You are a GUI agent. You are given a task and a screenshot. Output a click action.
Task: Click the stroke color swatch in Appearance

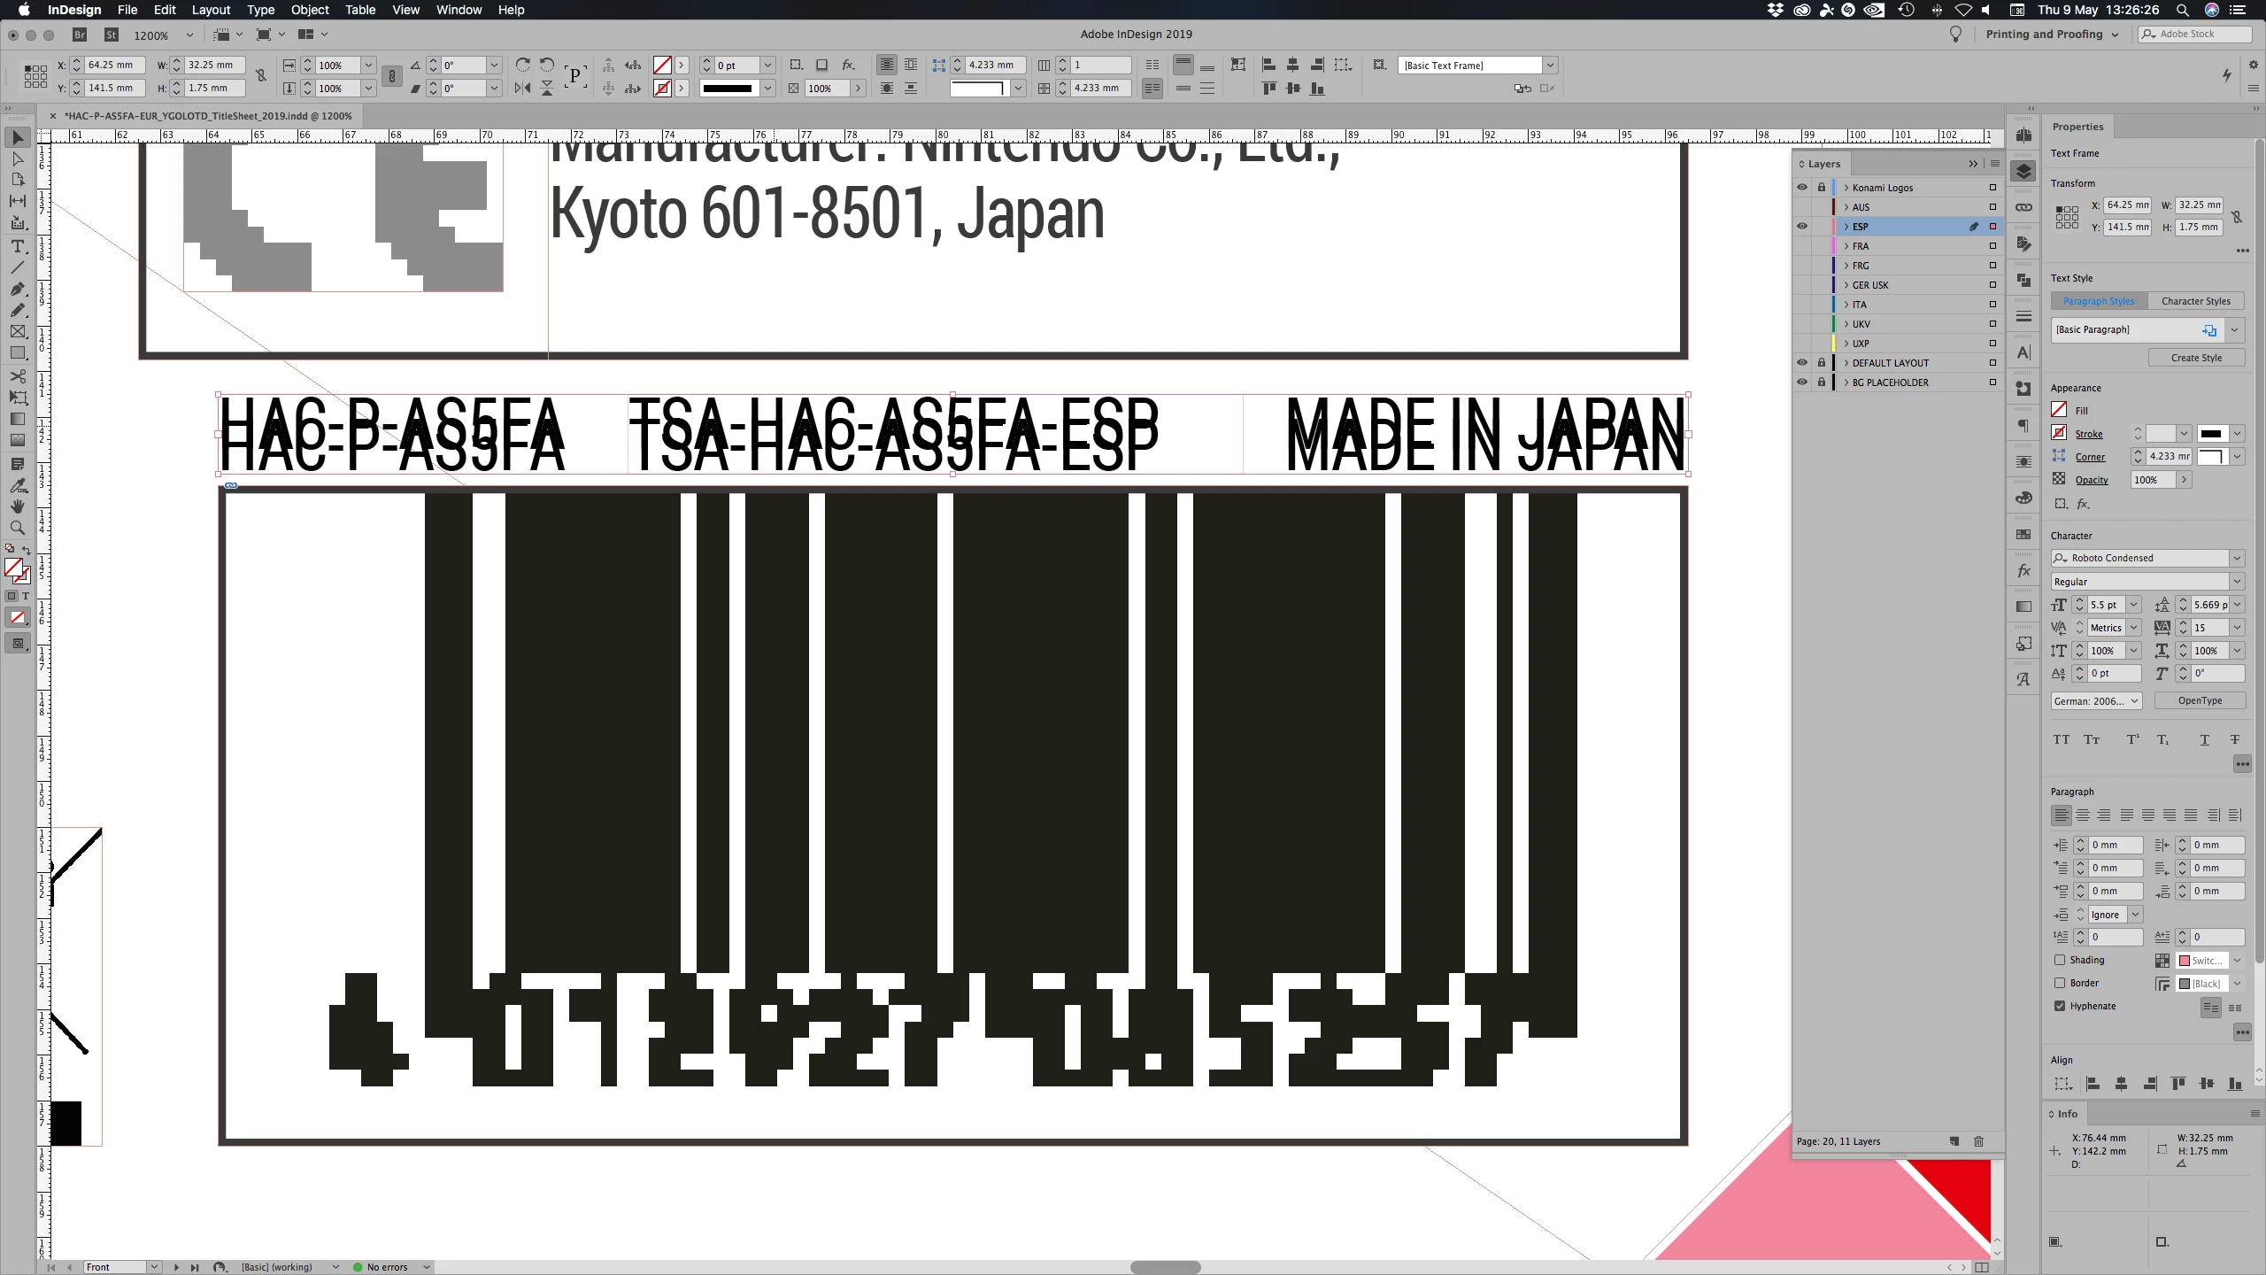point(2059,433)
